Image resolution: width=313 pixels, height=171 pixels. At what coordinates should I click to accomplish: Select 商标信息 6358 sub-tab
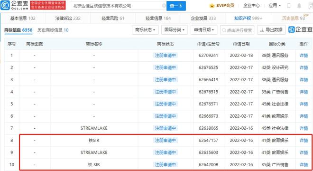(x=18, y=30)
